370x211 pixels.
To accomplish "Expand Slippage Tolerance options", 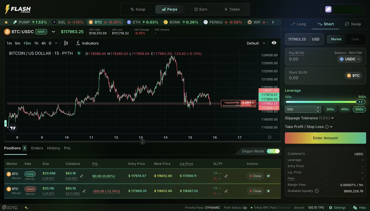I will click(x=332, y=118).
